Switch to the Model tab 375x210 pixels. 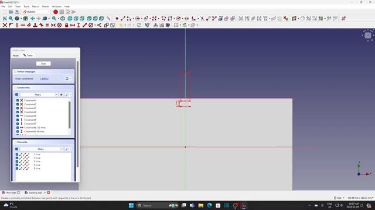coord(16,55)
